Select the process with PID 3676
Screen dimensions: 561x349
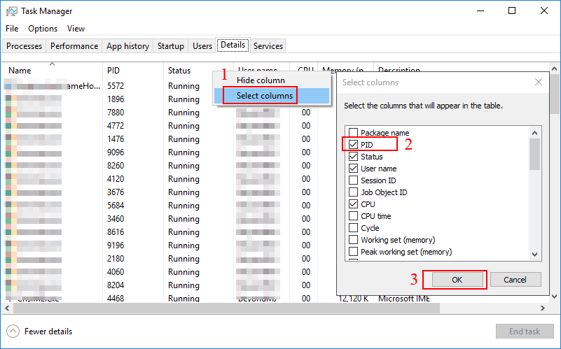116,192
